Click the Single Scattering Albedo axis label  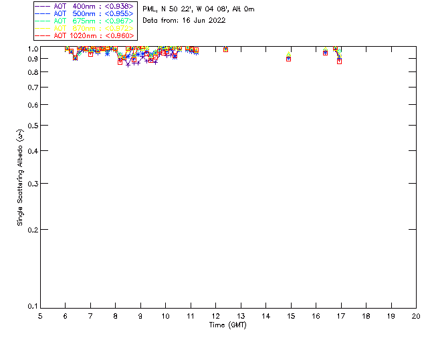coord(20,178)
